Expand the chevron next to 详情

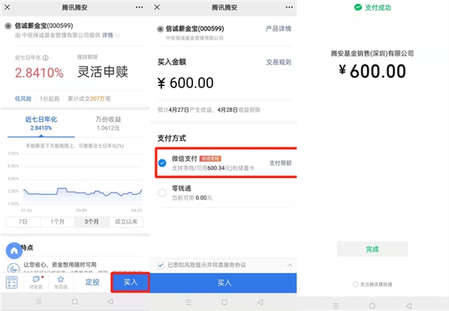117,35
